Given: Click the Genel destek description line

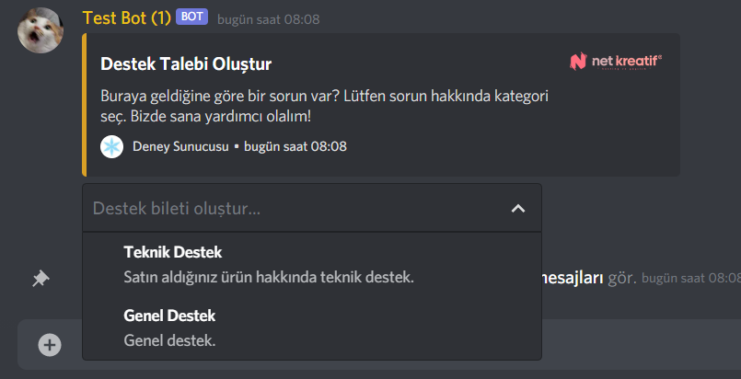Looking at the screenshot, I should tap(169, 340).
